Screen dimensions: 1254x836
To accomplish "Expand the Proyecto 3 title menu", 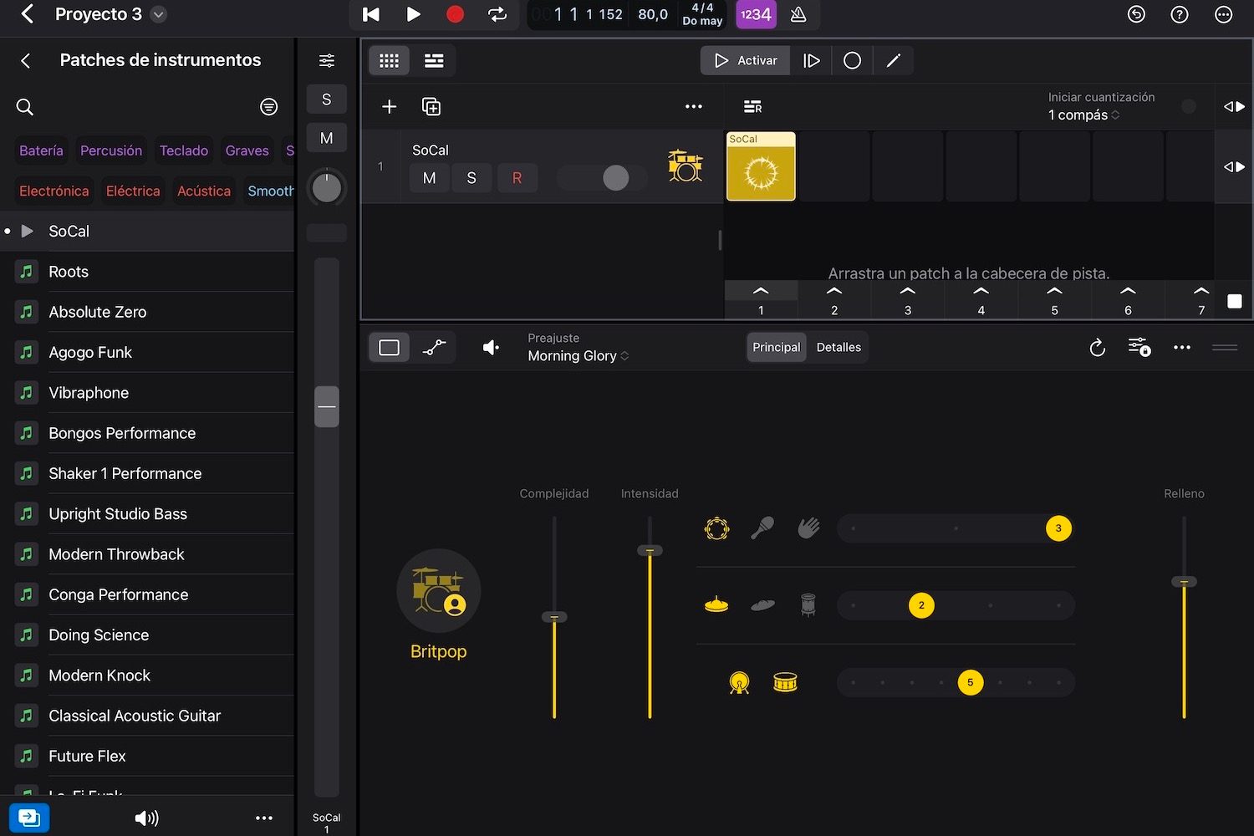I will 157,14.
